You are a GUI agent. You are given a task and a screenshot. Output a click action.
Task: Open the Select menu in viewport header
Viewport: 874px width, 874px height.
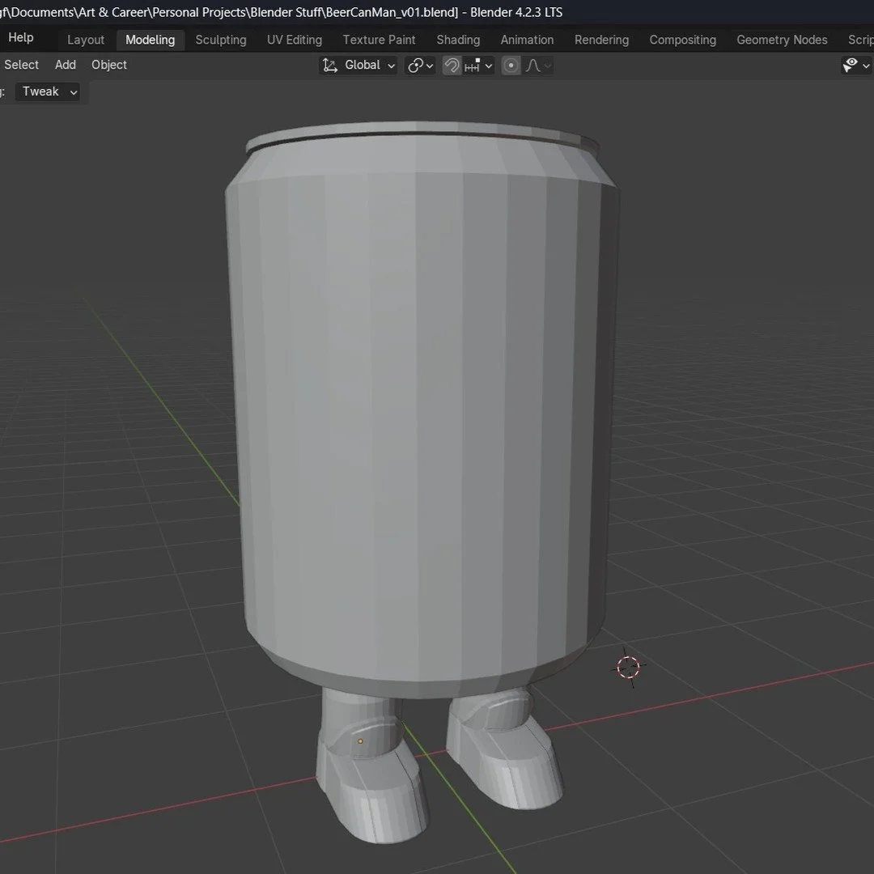pyautogui.click(x=21, y=65)
